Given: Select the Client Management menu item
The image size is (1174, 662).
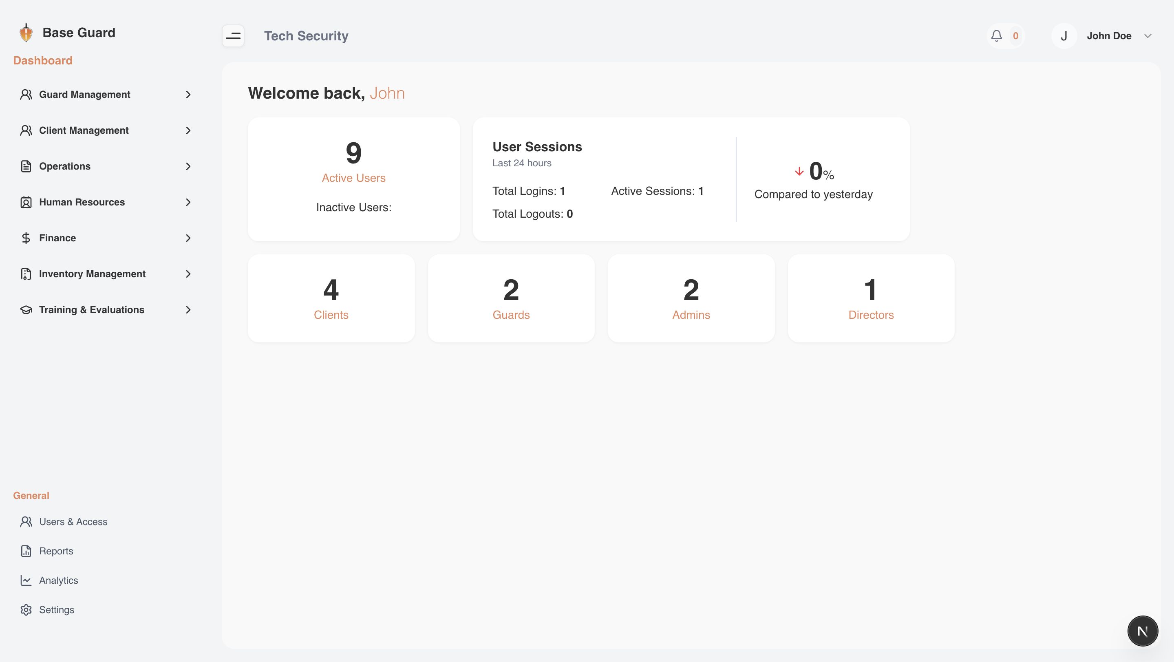Looking at the screenshot, I should [84, 130].
